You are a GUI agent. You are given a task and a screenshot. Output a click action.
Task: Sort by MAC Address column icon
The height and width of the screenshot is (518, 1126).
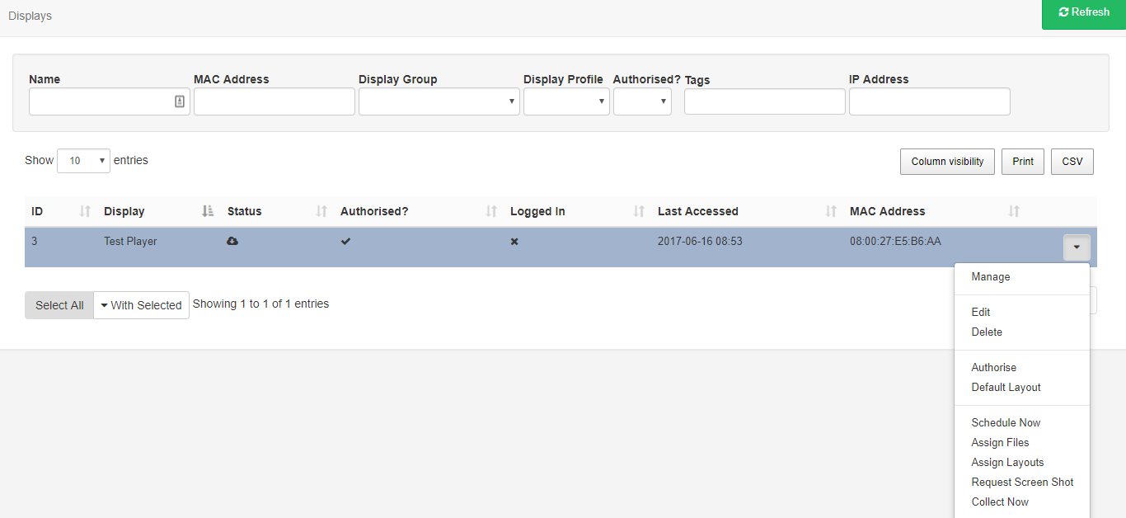click(x=1014, y=211)
